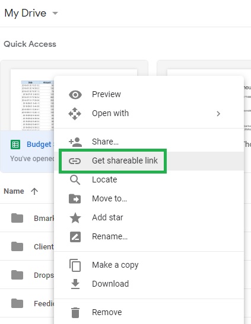The image size is (251, 324).
Task: Toggle sort direction arrow next to Name
Action: tap(34, 191)
